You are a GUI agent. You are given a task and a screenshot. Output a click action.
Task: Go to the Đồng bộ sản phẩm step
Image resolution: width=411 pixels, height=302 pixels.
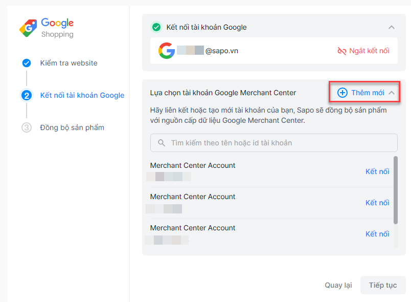72,127
